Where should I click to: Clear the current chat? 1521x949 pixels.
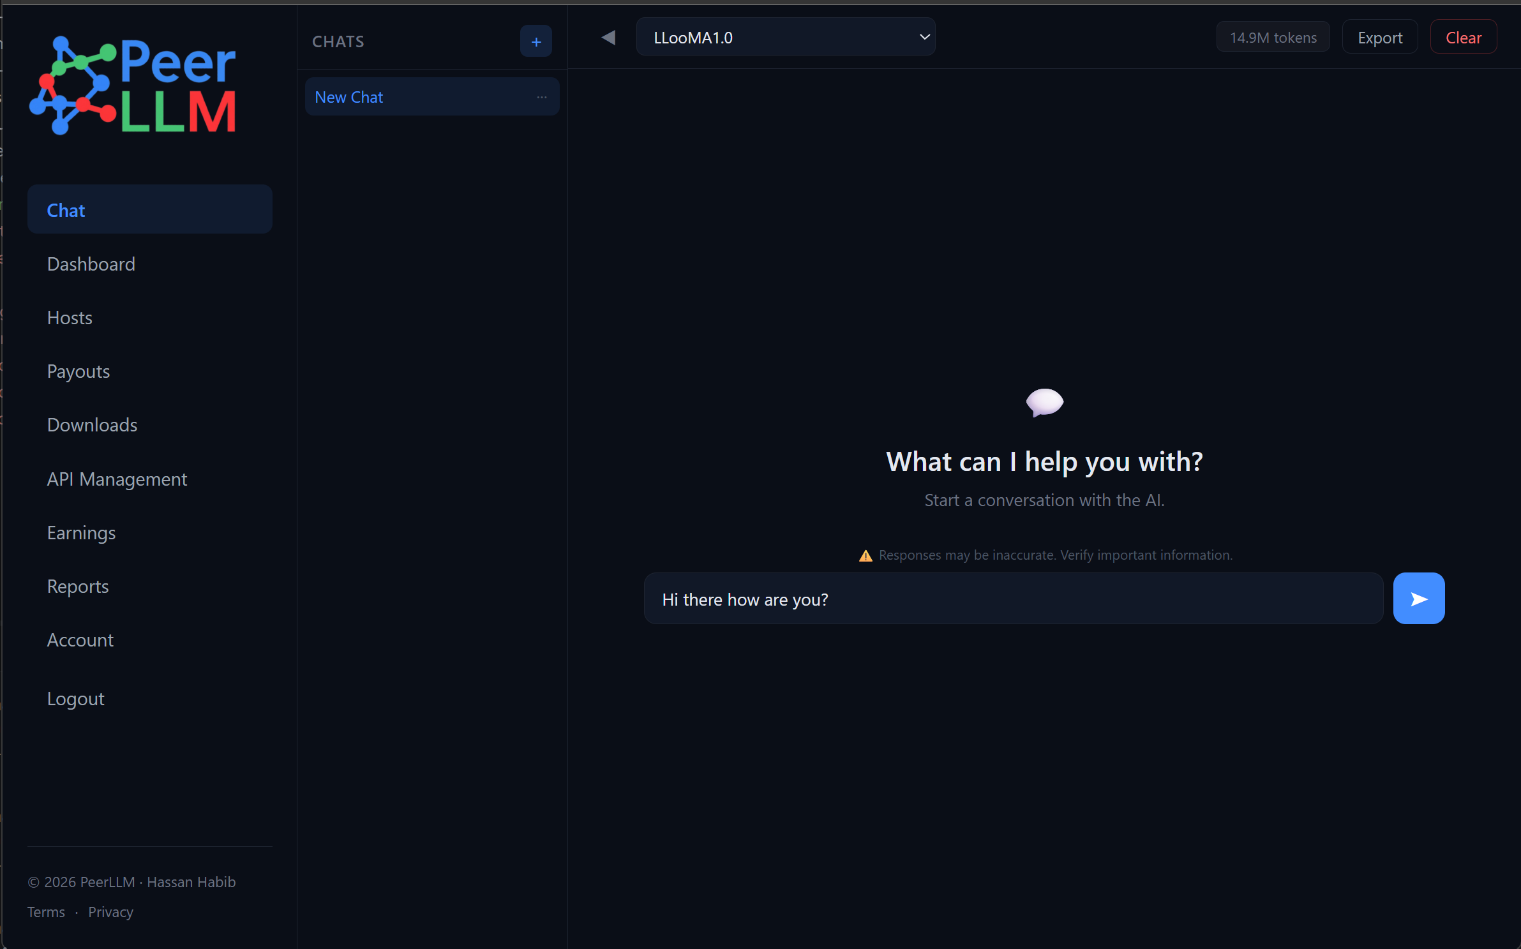(x=1463, y=38)
